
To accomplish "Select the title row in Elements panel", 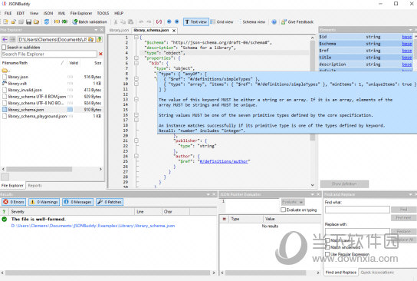I will coord(366,58).
